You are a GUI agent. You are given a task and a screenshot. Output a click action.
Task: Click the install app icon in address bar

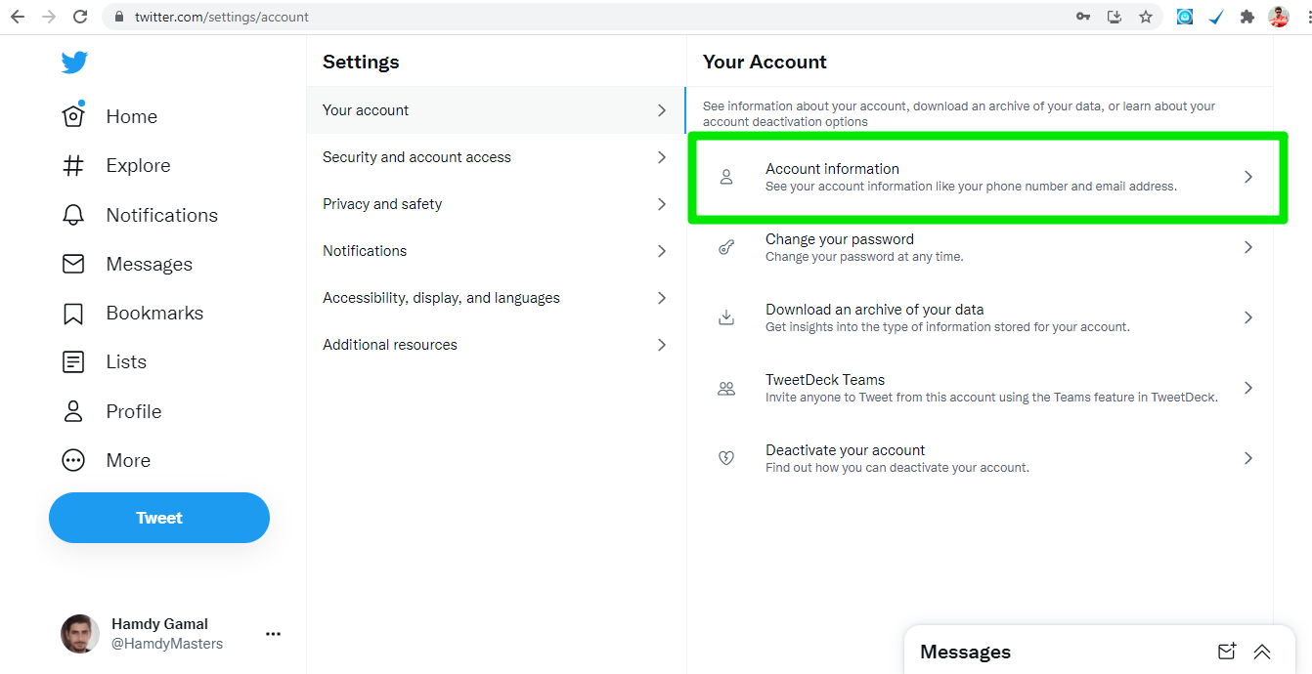(1115, 17)
